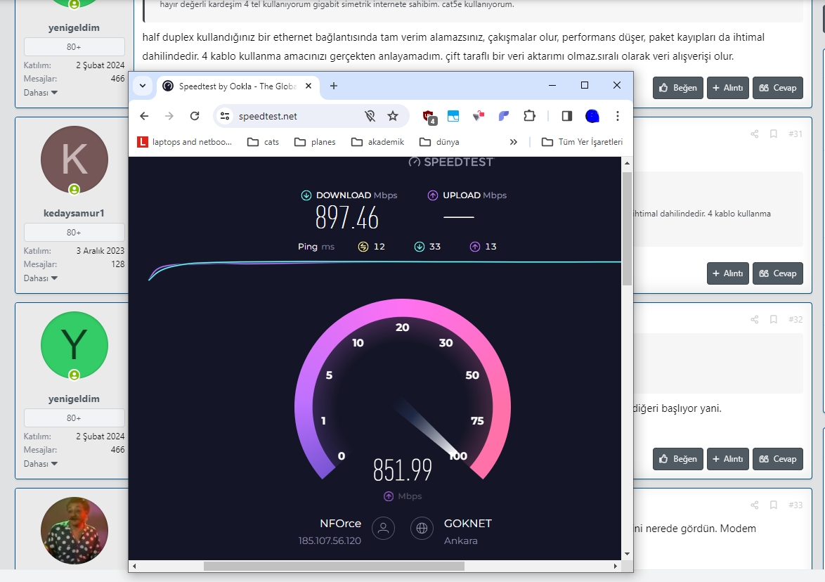Open the post #33 number link
The image size is (825, 582).
(795, 505)
